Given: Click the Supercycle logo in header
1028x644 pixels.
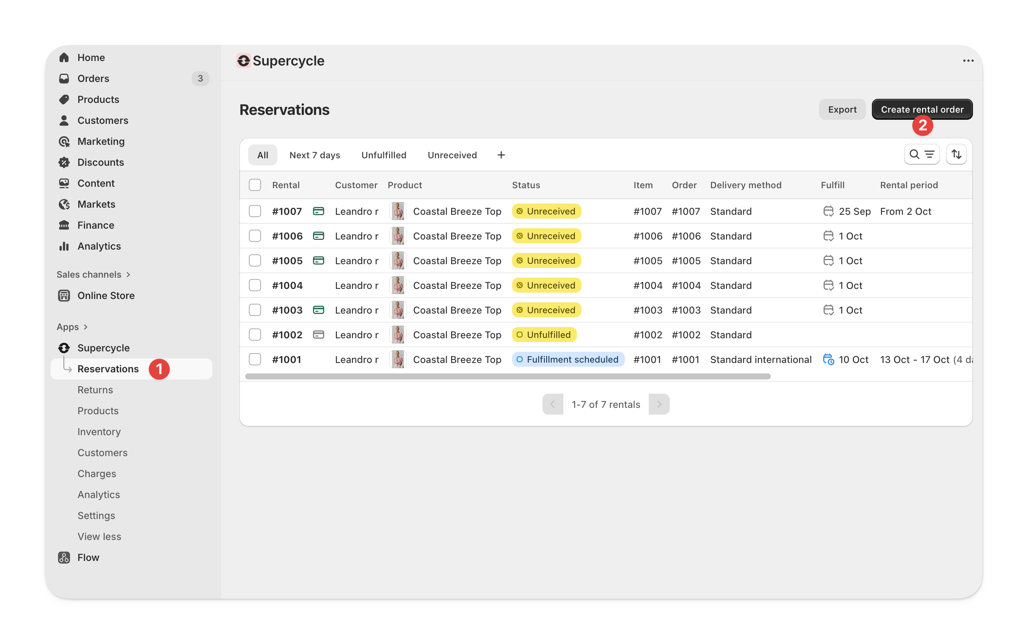Looking at the screenshot, I should tap(244, 61).
